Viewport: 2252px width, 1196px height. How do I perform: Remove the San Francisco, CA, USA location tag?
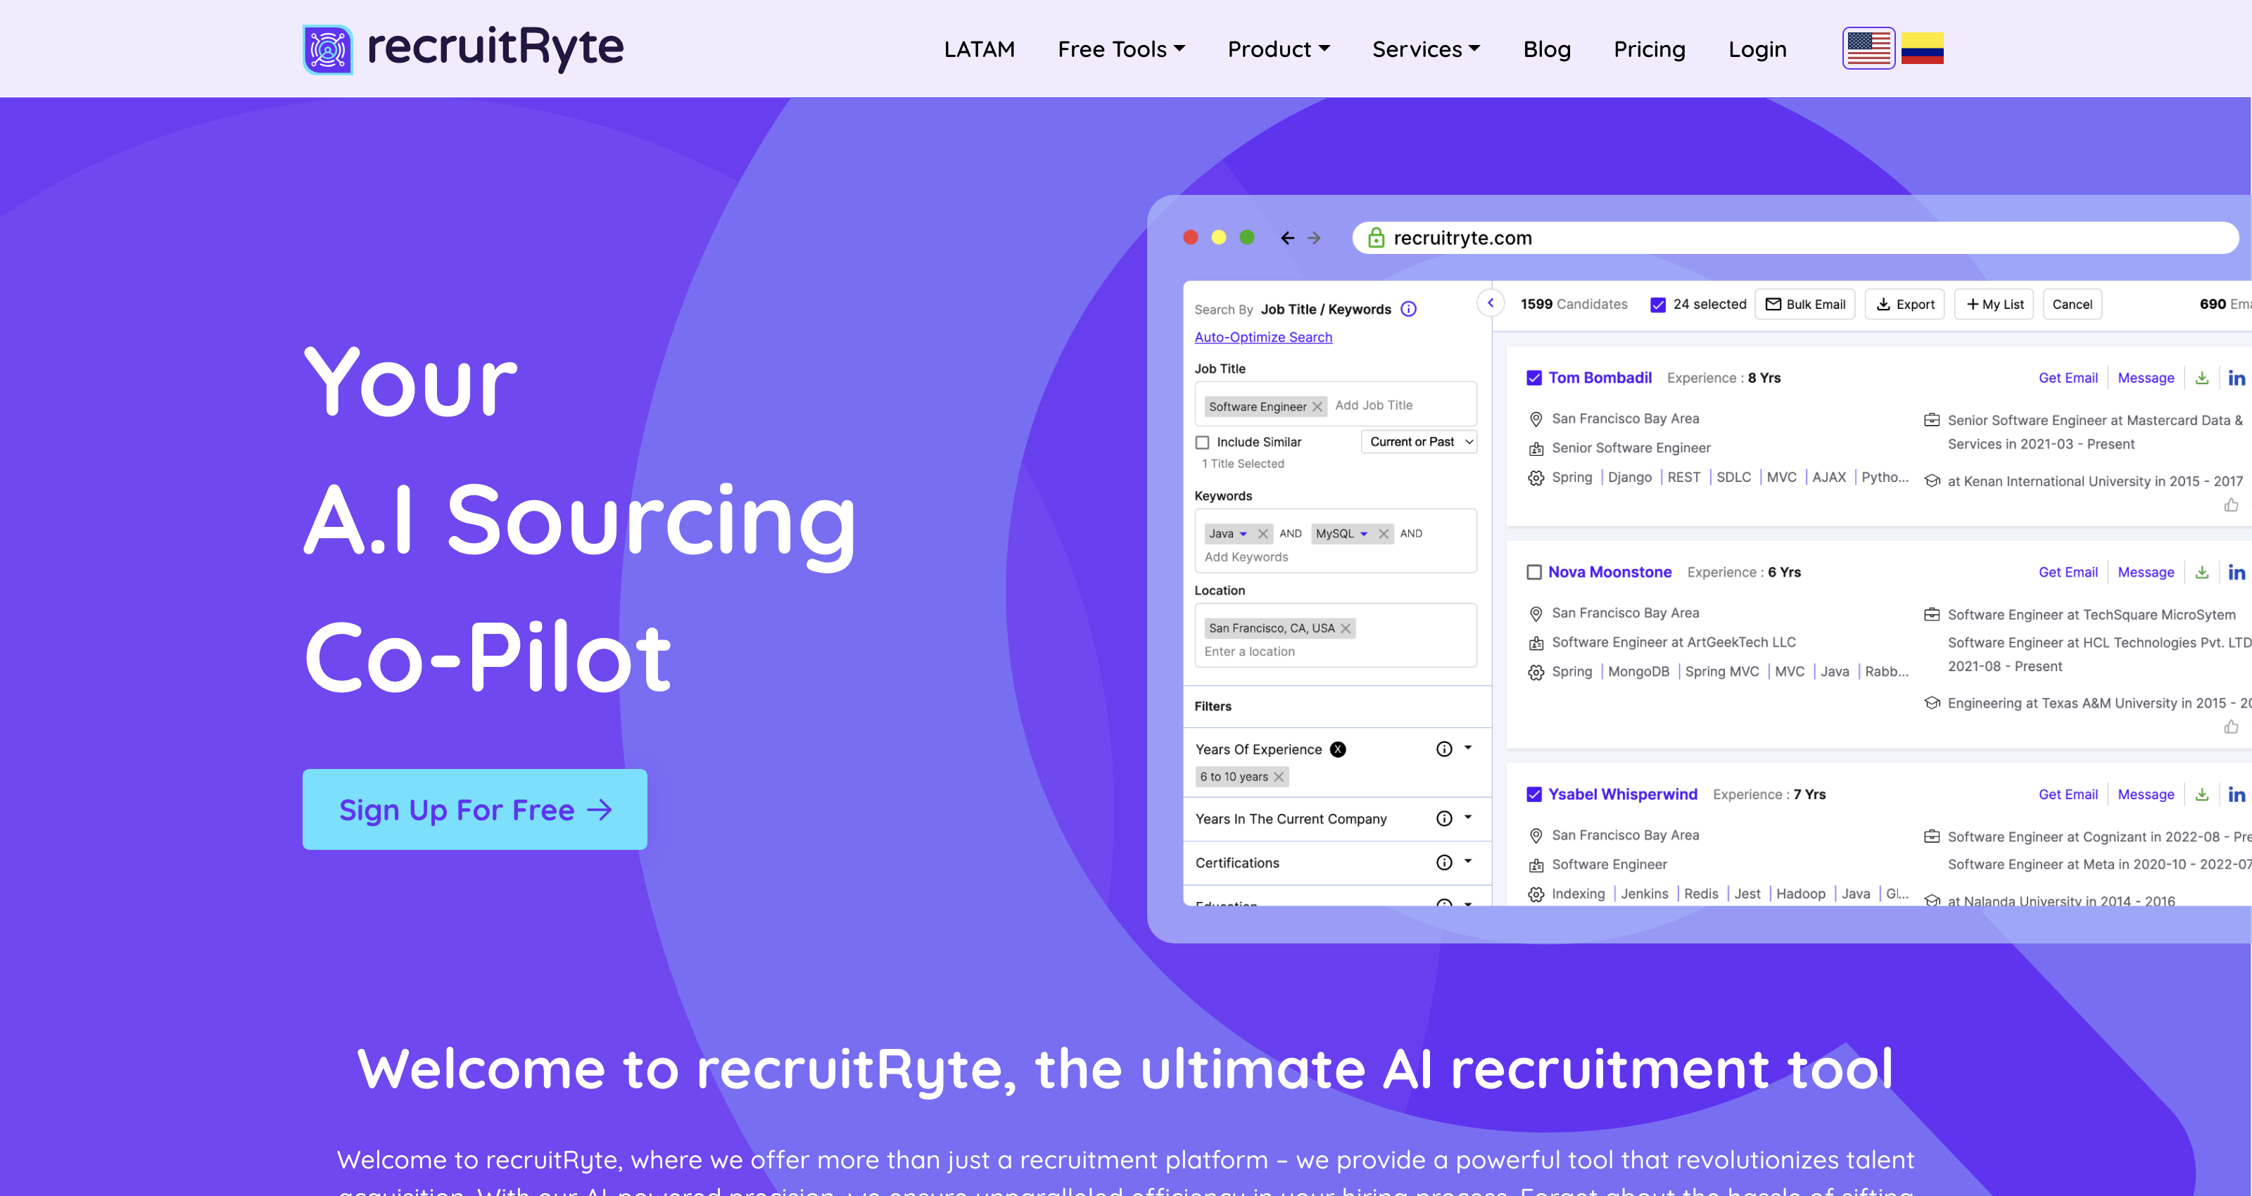1346,628
